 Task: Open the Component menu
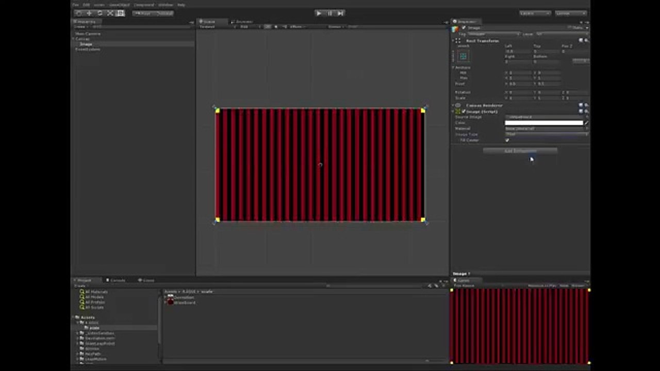coord(144,5)
